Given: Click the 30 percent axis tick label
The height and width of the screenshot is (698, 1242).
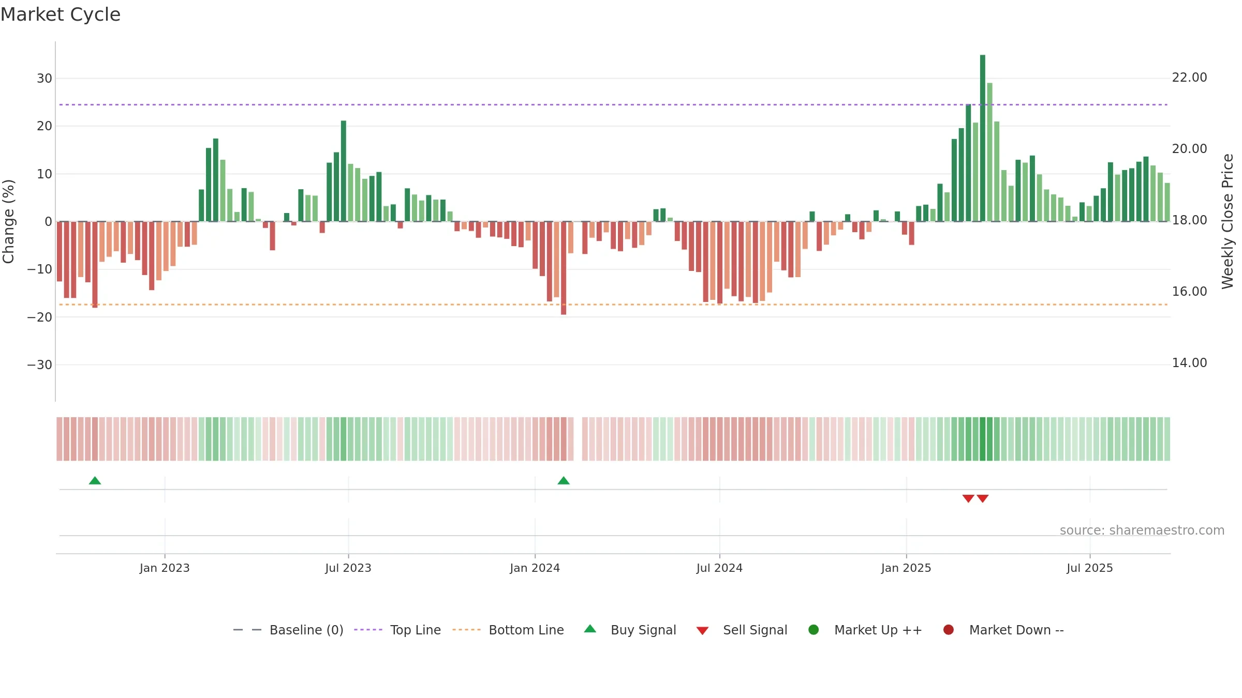Looking at the screenshot, I should pyautogui.click(x=45, y=79).
